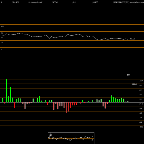Click the MR axis label -20
144x144 pixels.
[x=141, y=109]
